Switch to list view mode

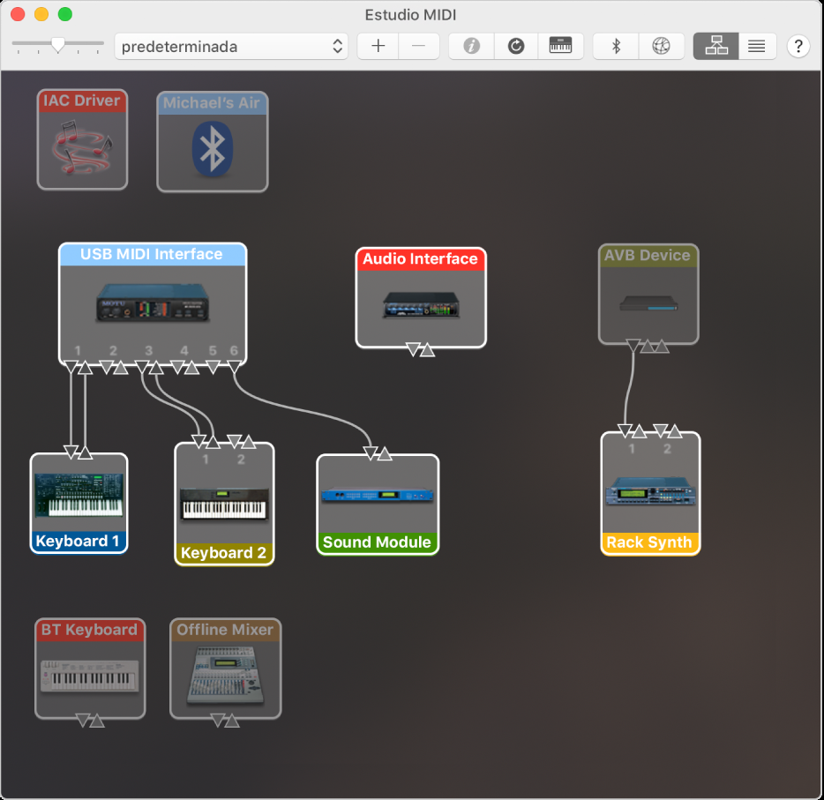[x=756, y=47]
